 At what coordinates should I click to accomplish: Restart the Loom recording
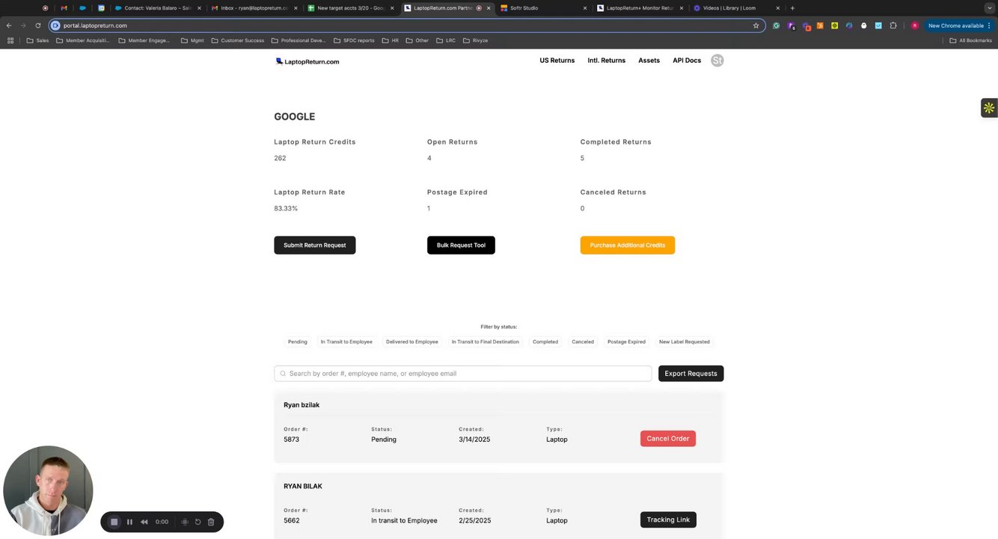pyautogui.click(x=198, y=522)
